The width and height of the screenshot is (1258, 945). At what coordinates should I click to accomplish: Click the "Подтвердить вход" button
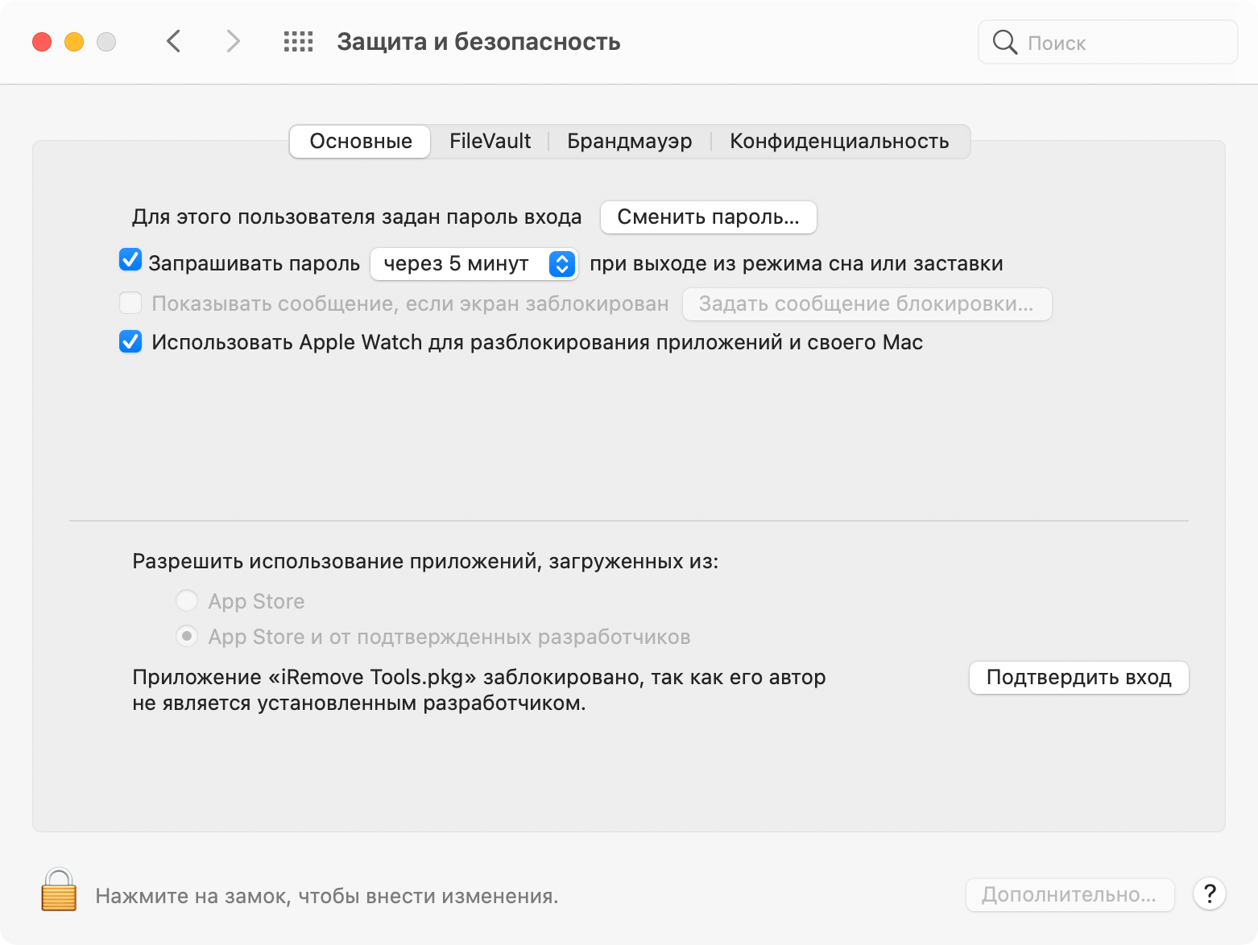click(x=1078, y=678)
